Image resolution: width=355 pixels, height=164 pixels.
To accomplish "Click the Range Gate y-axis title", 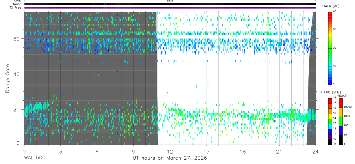I will pyautogui.click(x=8, y=79).
